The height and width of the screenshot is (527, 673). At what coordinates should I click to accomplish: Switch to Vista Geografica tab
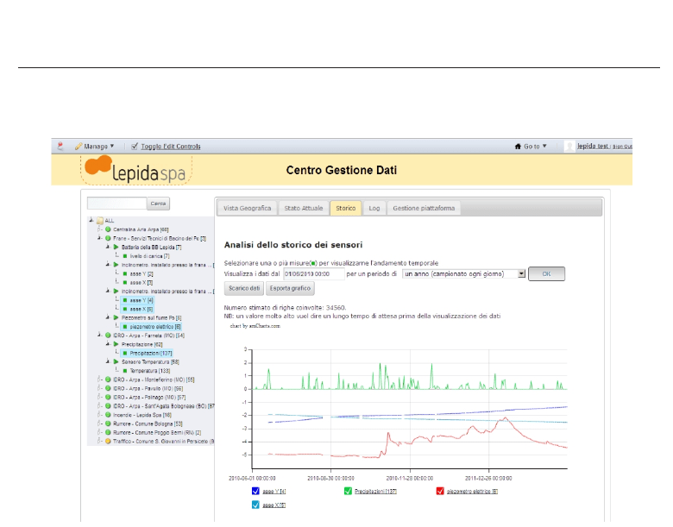[x=248, y=208]
